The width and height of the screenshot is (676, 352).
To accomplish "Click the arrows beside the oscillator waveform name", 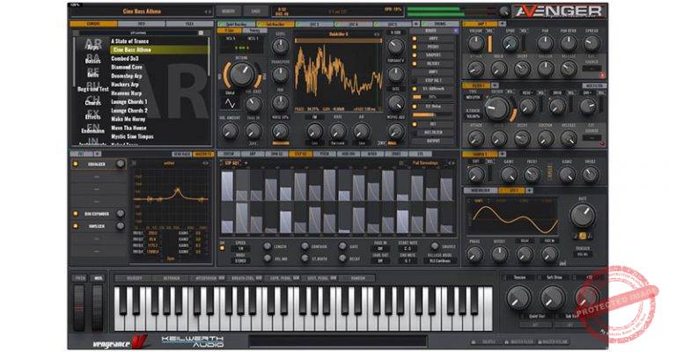I will click(x=377, y=34).
